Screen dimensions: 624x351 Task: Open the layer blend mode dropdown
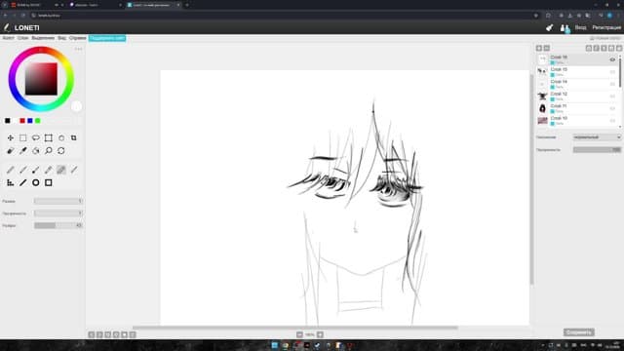(597, 136)
